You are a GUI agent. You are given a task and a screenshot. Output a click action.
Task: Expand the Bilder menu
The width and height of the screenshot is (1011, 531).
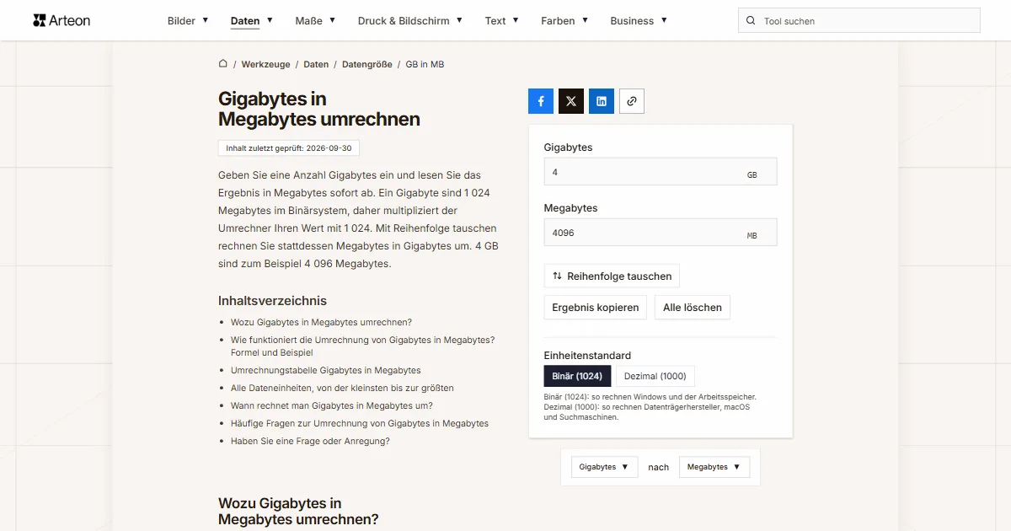[188, 21]
